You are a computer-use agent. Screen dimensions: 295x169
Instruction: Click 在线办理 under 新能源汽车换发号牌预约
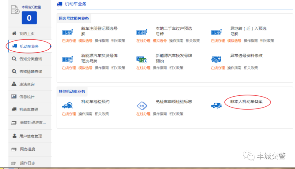143,68
